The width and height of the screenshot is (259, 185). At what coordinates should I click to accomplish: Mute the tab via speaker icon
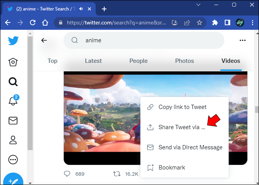pyautogui.click(x=81, y=9)
